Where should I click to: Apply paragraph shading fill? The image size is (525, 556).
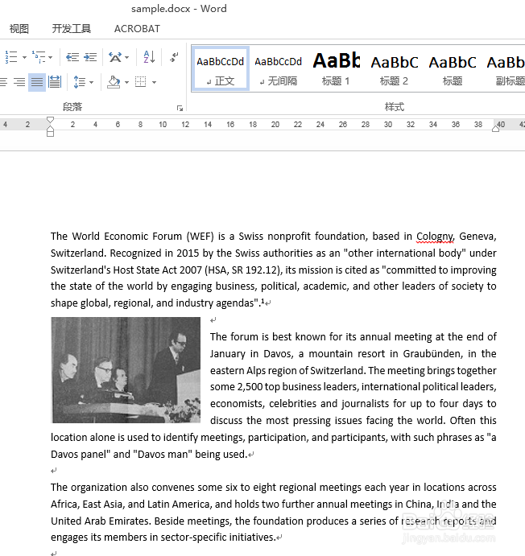click(114, 82)
